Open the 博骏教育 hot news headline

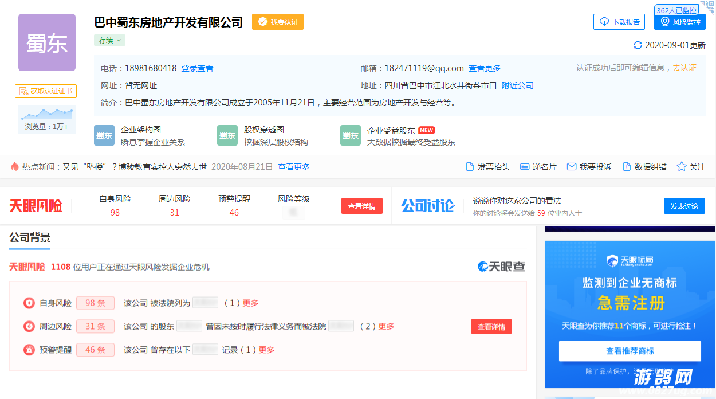point(135,167)
